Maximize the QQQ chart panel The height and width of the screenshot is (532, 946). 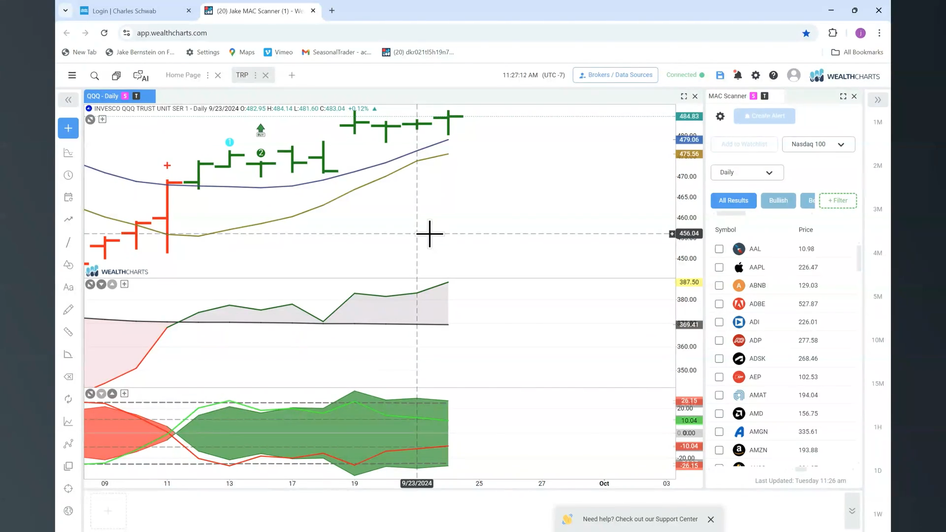click(684, 96)
